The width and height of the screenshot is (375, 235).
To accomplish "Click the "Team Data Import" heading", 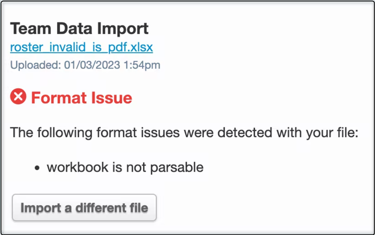I will (x=79, y=28).
